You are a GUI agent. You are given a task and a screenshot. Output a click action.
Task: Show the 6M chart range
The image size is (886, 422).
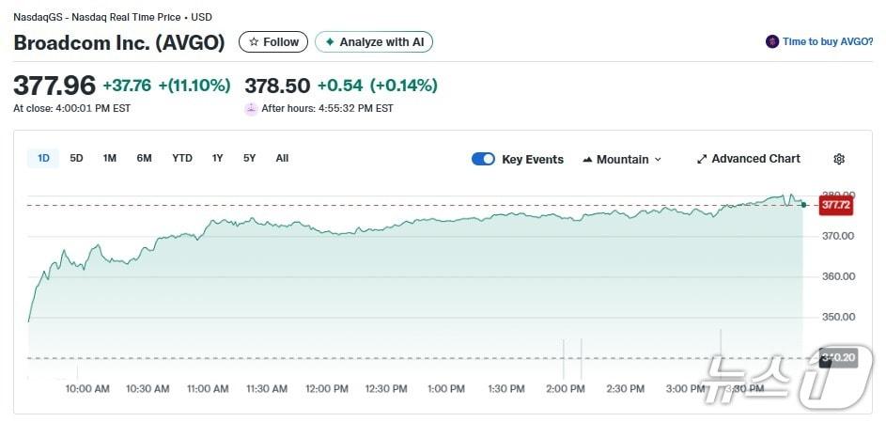(x=144, y=158)
